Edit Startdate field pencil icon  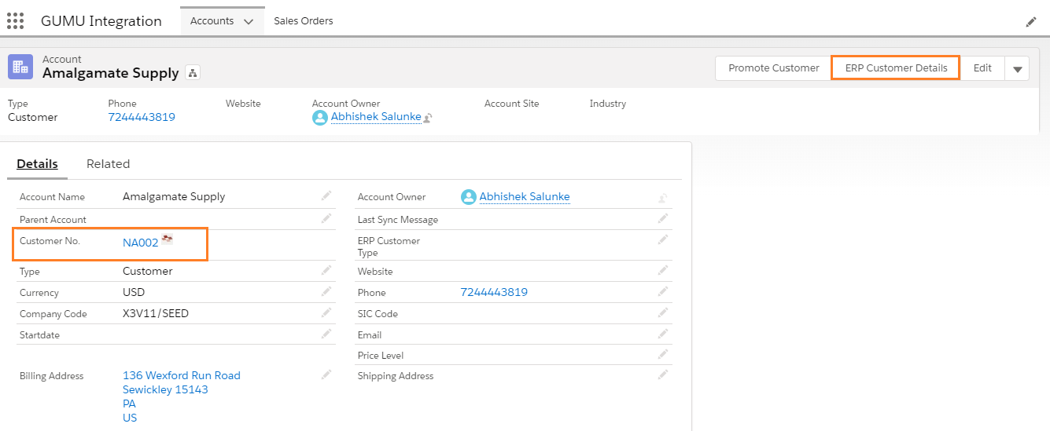[x=326, y=334]
